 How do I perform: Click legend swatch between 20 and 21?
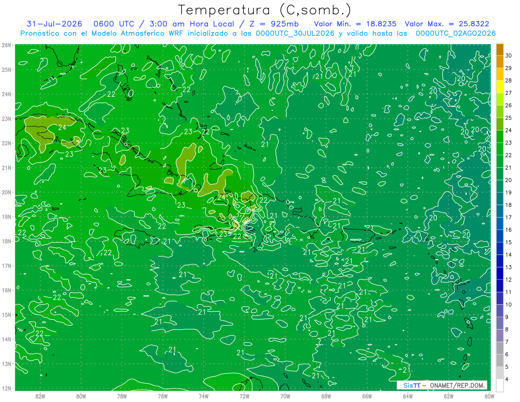tap(500, 173)
